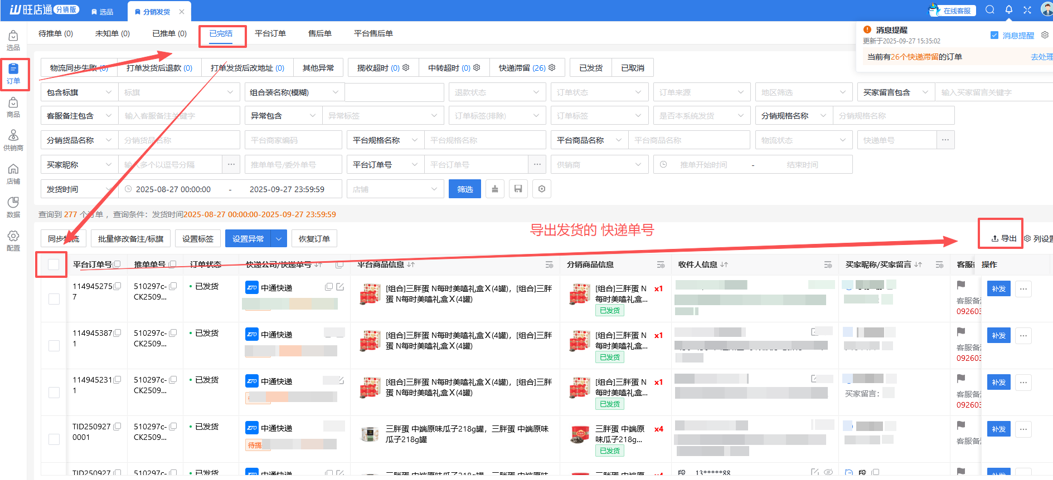Open the 发货时间 filter type dropdown
The width and height of the screenshot is (1053, 480).
[x=78, y=189]
